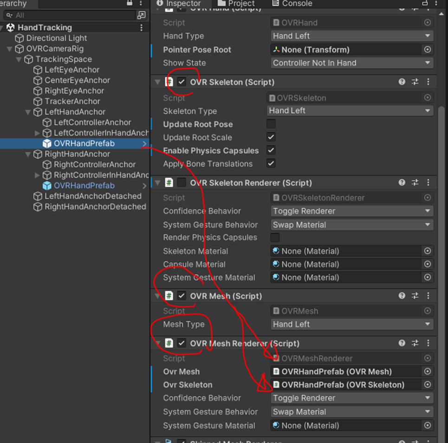Viewport: 448px width, 443px height.
Task: Toggle Update Root Scale checkbox
Action: click(x=271, y=137)
